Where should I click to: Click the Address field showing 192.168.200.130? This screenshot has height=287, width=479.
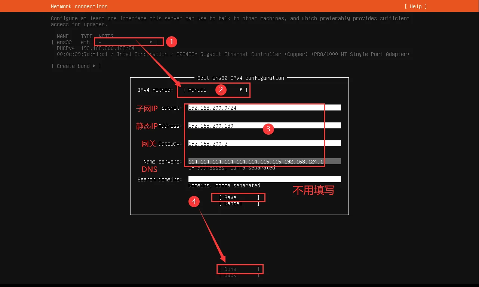point(264,126)
